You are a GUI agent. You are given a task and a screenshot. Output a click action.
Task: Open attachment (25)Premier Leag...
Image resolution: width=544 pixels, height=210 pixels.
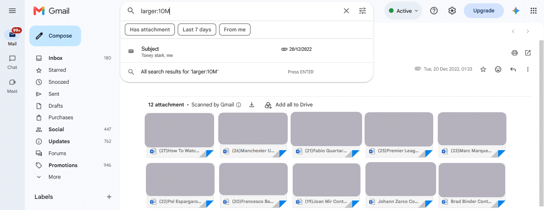coord(399,135)
